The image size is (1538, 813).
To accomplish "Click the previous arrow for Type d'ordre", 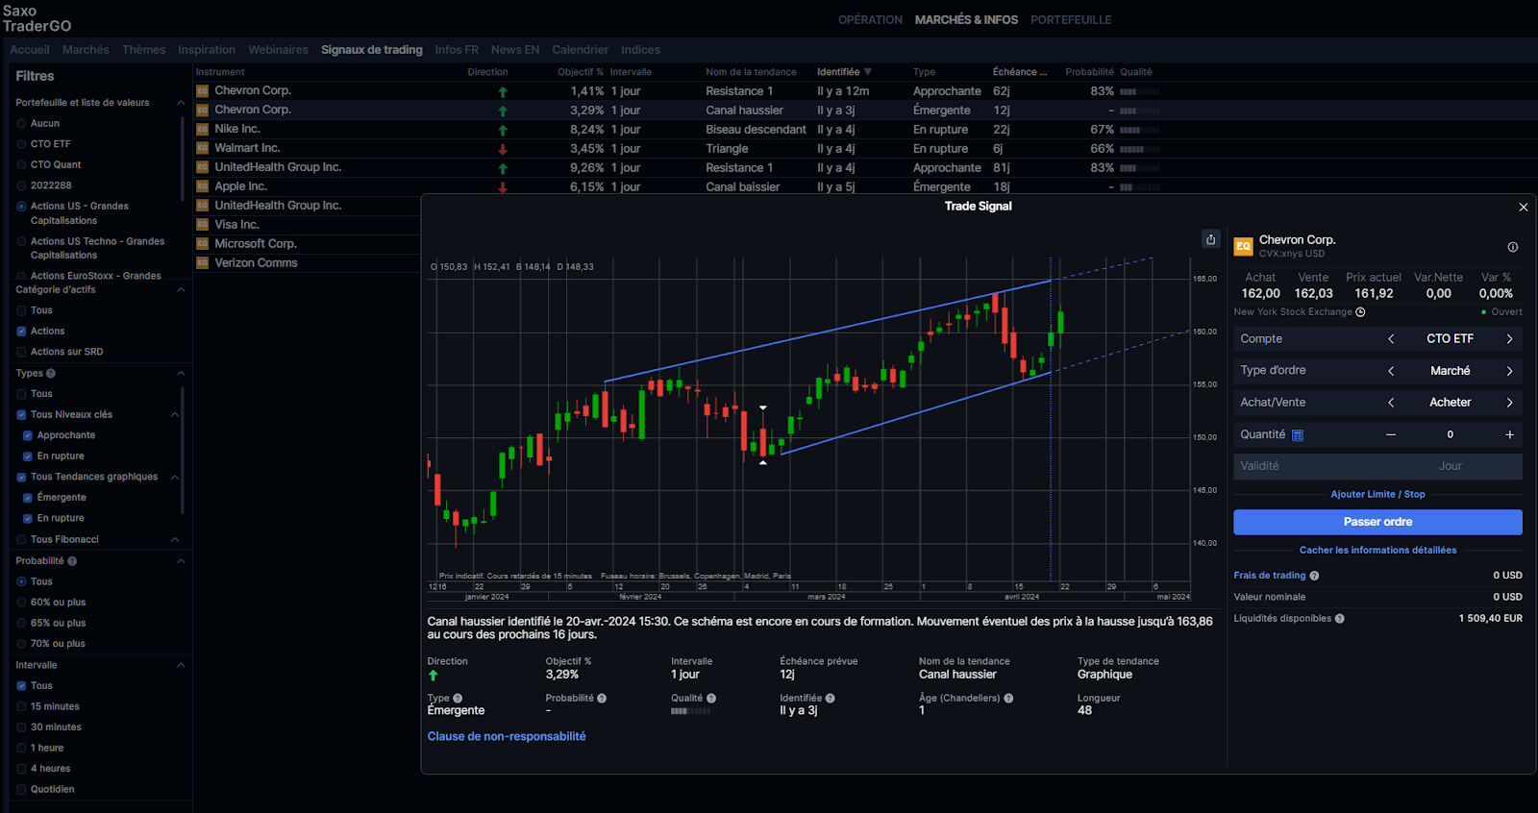I will tap(1391, 371).
